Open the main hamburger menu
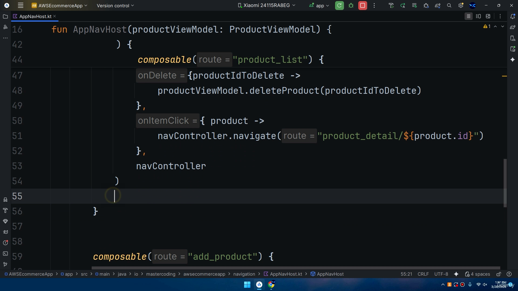Image resolution: width=518 pixels, height=291 pixels. pos(21,5)
